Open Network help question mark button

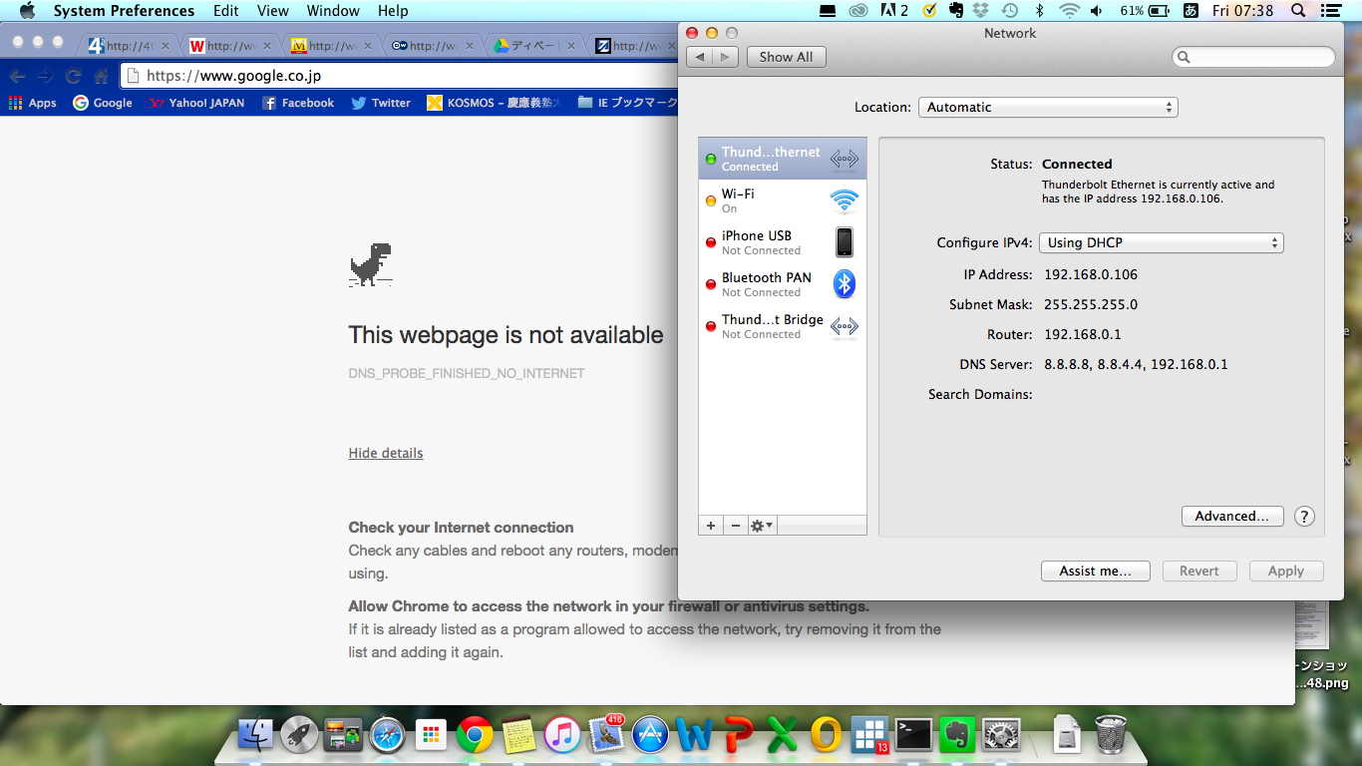pos(1304,516)
